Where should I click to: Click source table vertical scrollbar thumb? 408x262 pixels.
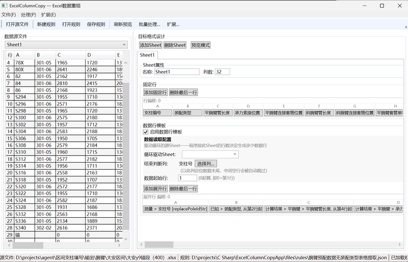[125, 156]
